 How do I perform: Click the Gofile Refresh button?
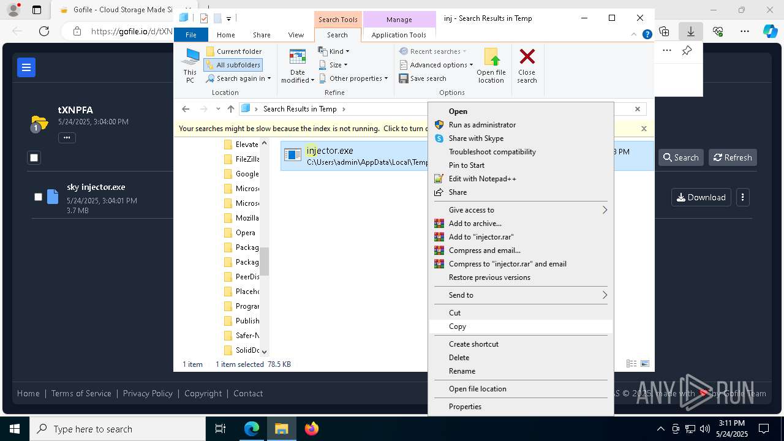[733, 157]
